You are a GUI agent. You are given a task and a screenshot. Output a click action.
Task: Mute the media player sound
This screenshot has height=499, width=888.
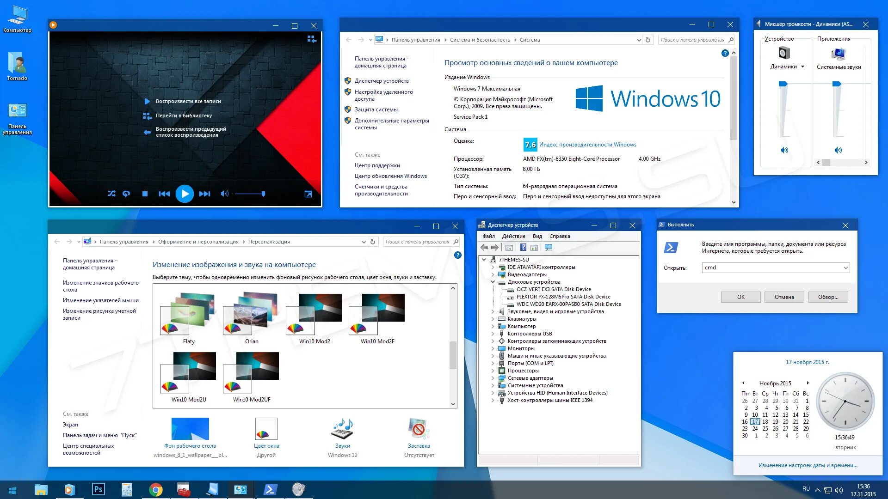225,194
